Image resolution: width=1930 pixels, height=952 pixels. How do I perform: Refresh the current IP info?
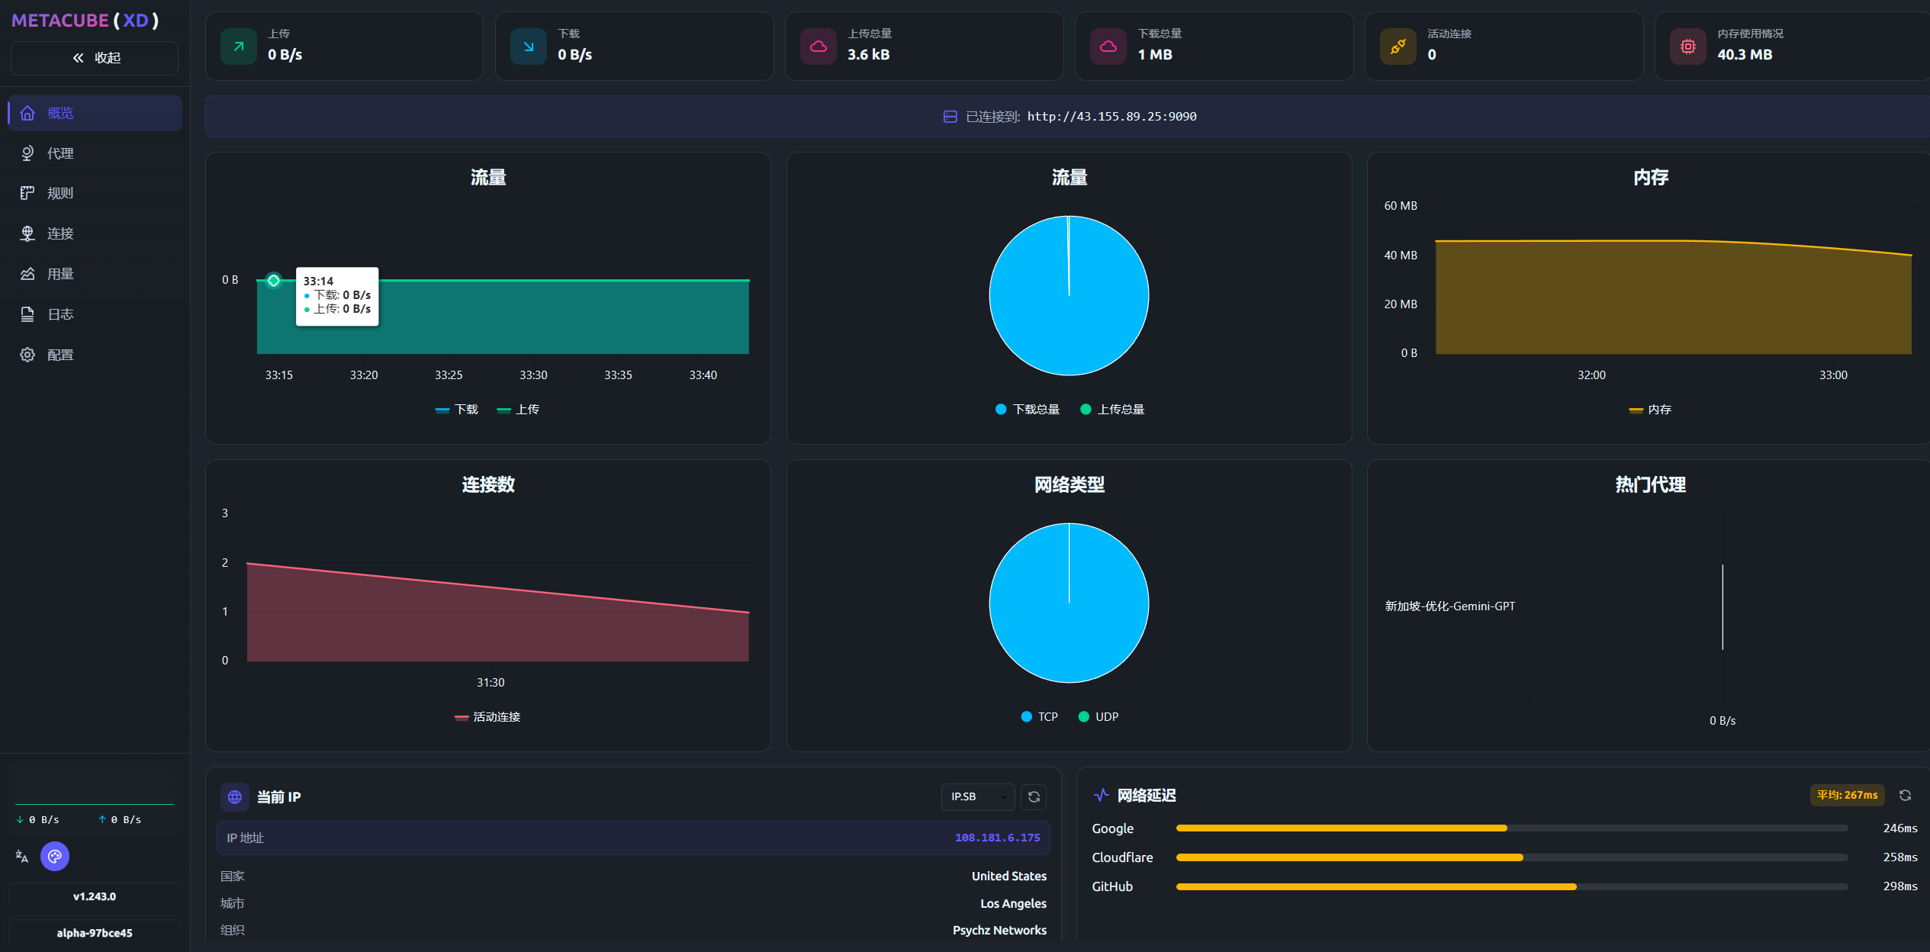tap(1034, 797)
